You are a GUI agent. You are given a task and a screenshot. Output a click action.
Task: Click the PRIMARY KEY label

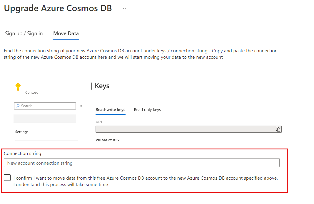(108, 139)
